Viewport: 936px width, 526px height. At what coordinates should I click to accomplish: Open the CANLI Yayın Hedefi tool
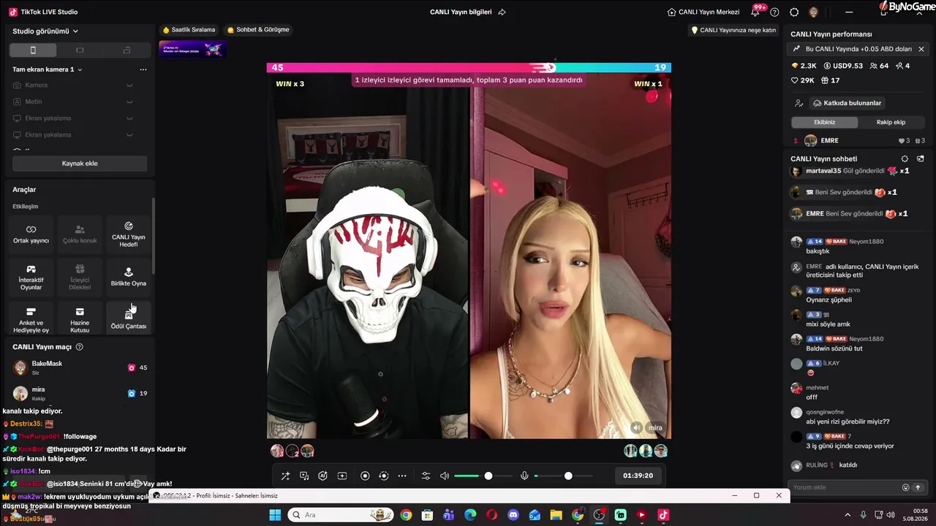pos(129,234)
